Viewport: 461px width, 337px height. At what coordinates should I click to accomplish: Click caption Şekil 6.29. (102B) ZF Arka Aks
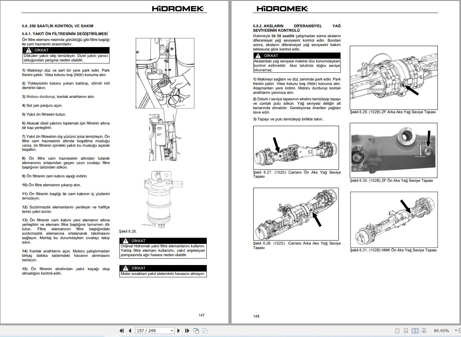coord(393,112)
